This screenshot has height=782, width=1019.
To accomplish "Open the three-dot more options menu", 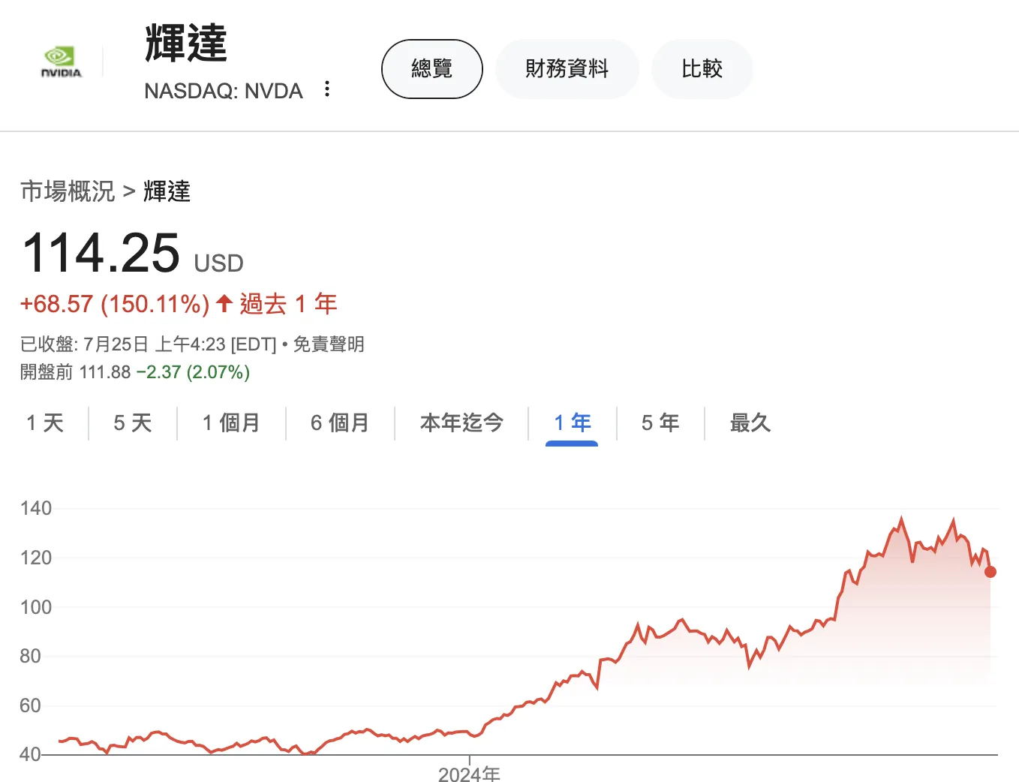I will 327,89.
